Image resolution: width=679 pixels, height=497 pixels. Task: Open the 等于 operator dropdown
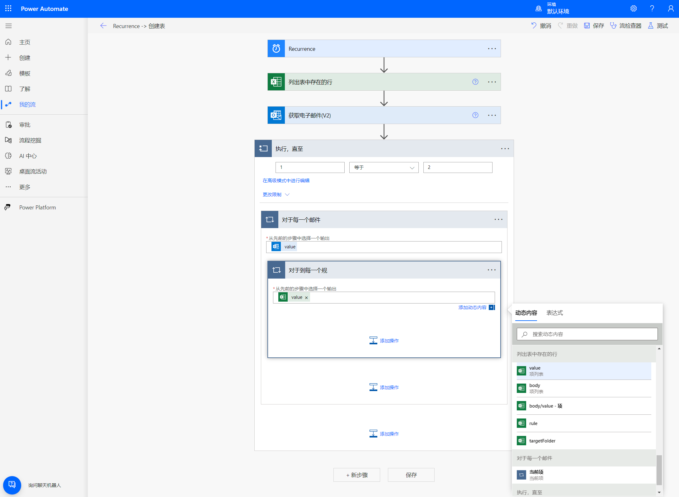[384, 168]
